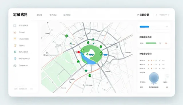Click the isolated green marker far northwest of park
183x105 pixels.
click(x=66, y=36)
